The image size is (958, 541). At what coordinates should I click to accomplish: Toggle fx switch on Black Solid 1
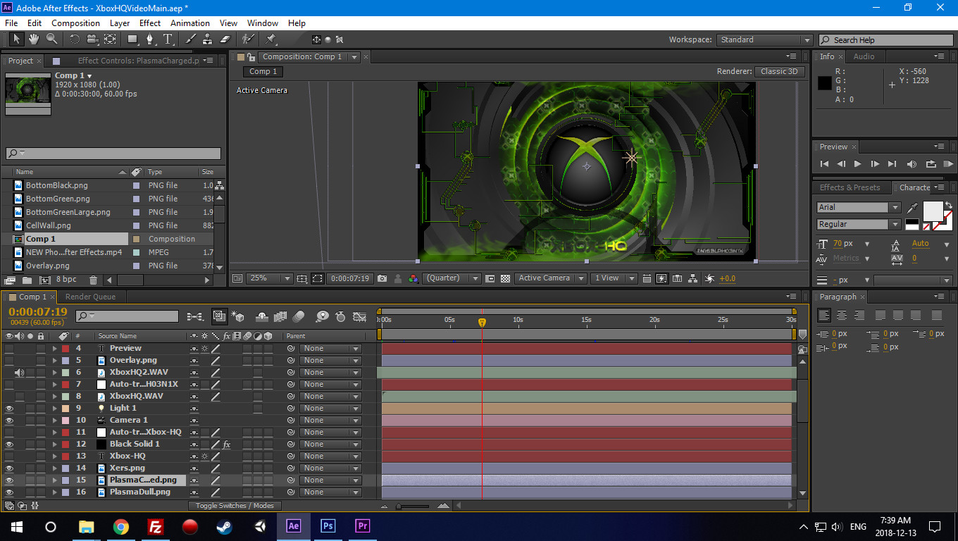click(x=227, y=444)
